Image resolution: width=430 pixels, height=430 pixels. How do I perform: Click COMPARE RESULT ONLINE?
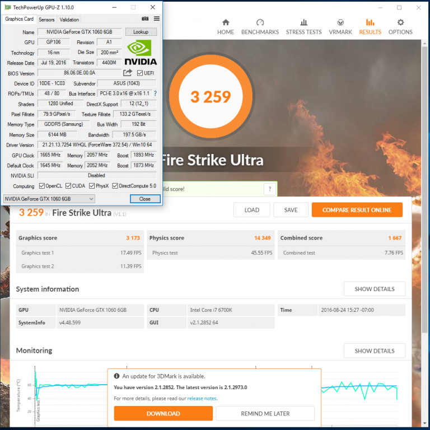click(357, 210)
